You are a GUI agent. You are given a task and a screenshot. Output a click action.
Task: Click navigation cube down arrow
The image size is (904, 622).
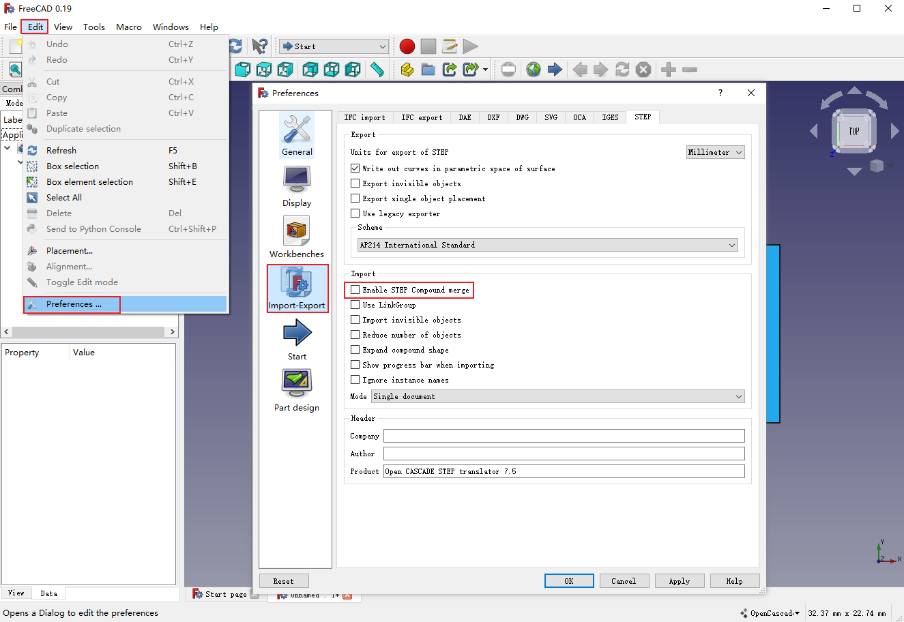click(x=854, y=172)
